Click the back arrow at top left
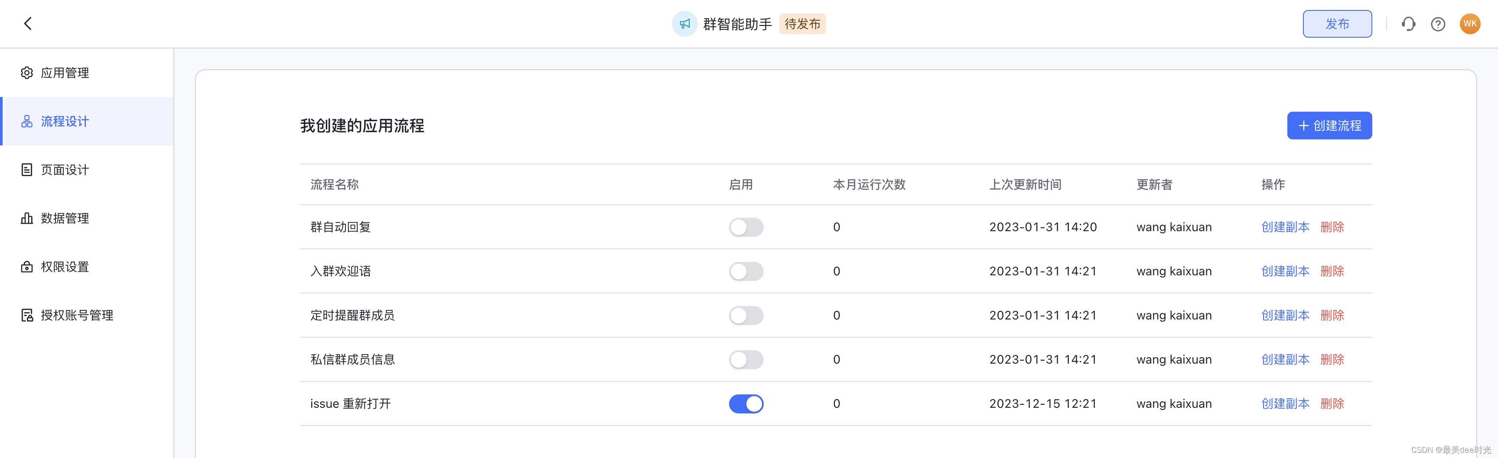The height and width of the screenshot is (458, 1498). [x=27, y=24]
